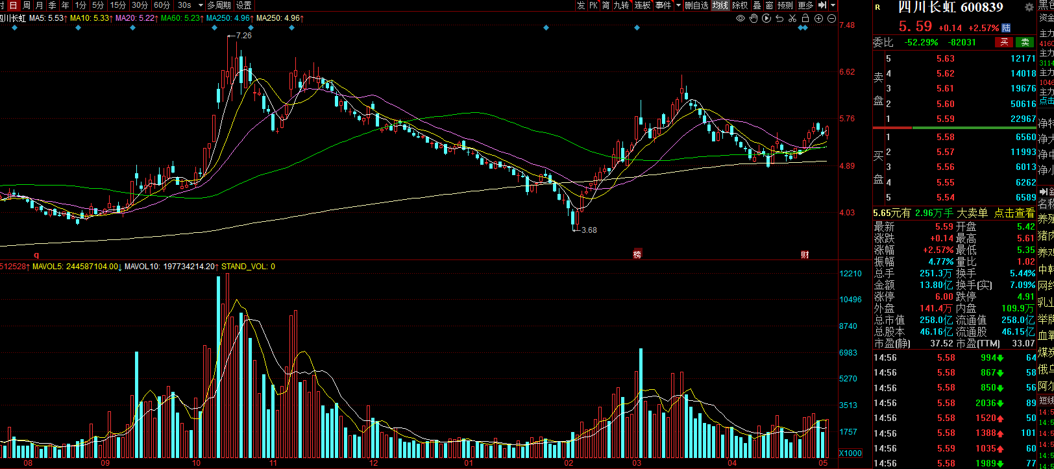1054x469 pixels.
Task: Zoom out with the minus circle icon
Action: click(x=831, y=18)
